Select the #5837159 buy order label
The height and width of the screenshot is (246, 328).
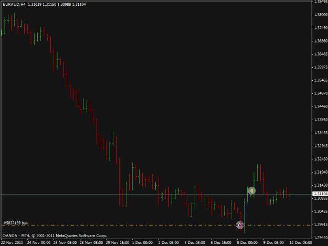[x=16, y=223]
